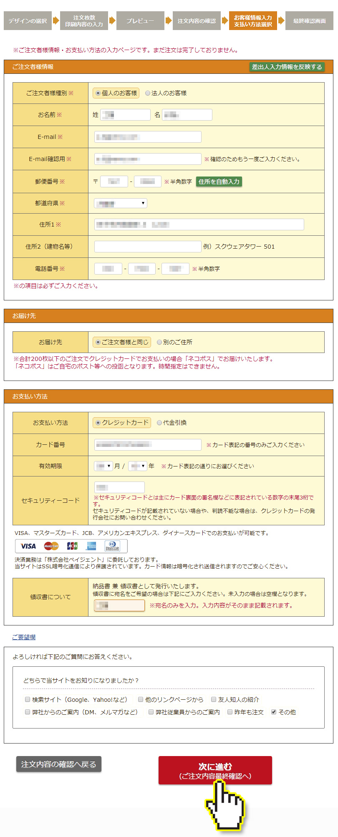Go to デザインの選択 step
Screen dimensions: 338x837
(28, 21)
